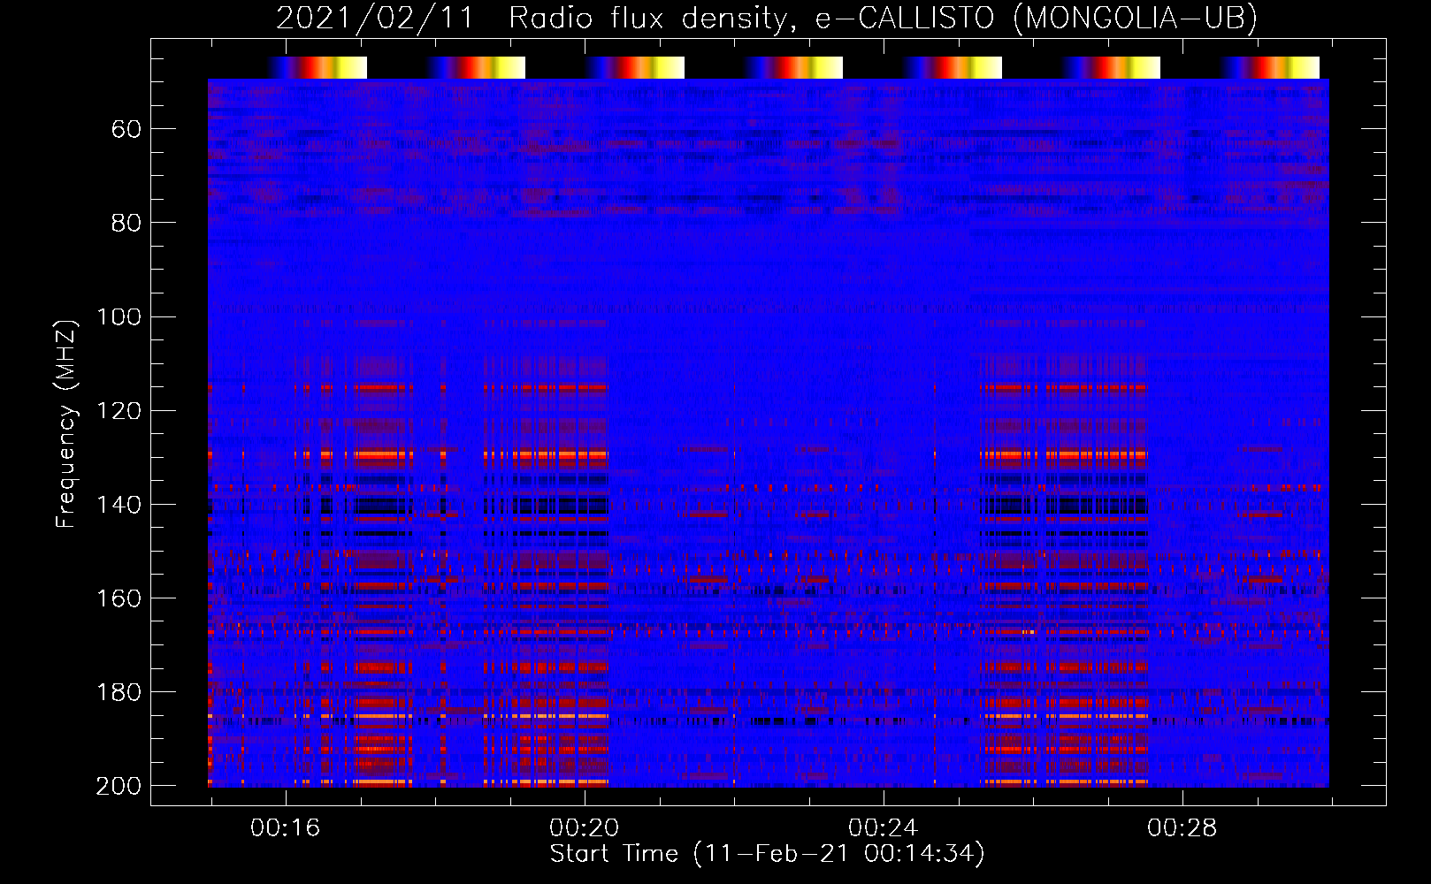1431x884 pixels.
Task: Click the '00:28' time tick label
Action: [1182, 828]
